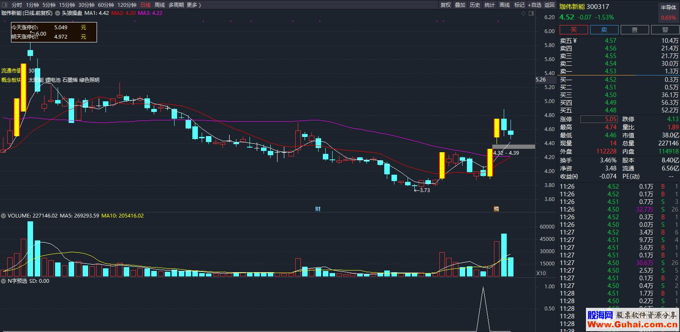Click the red 买 buy button
The height and width of the screenshot is (332, 680).
[574, 30]
